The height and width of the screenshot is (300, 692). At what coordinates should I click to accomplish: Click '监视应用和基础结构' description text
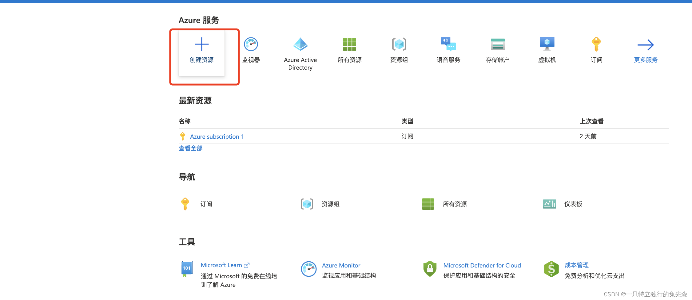[x=349, y=275]
